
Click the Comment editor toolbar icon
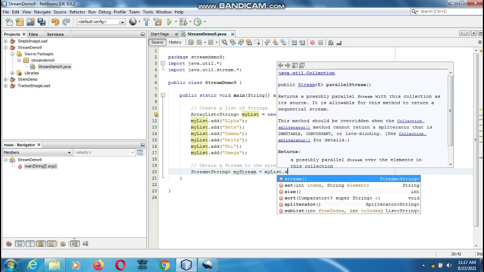click(331, 43)
